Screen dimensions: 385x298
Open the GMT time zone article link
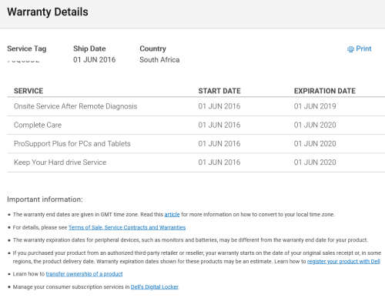click(172, 214)
